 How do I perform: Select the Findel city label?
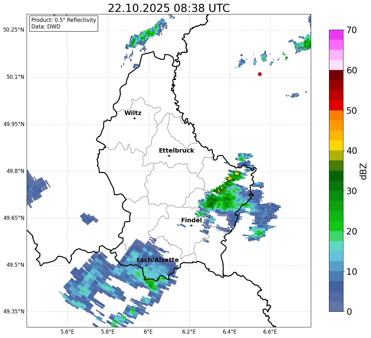tap(191, 220)
